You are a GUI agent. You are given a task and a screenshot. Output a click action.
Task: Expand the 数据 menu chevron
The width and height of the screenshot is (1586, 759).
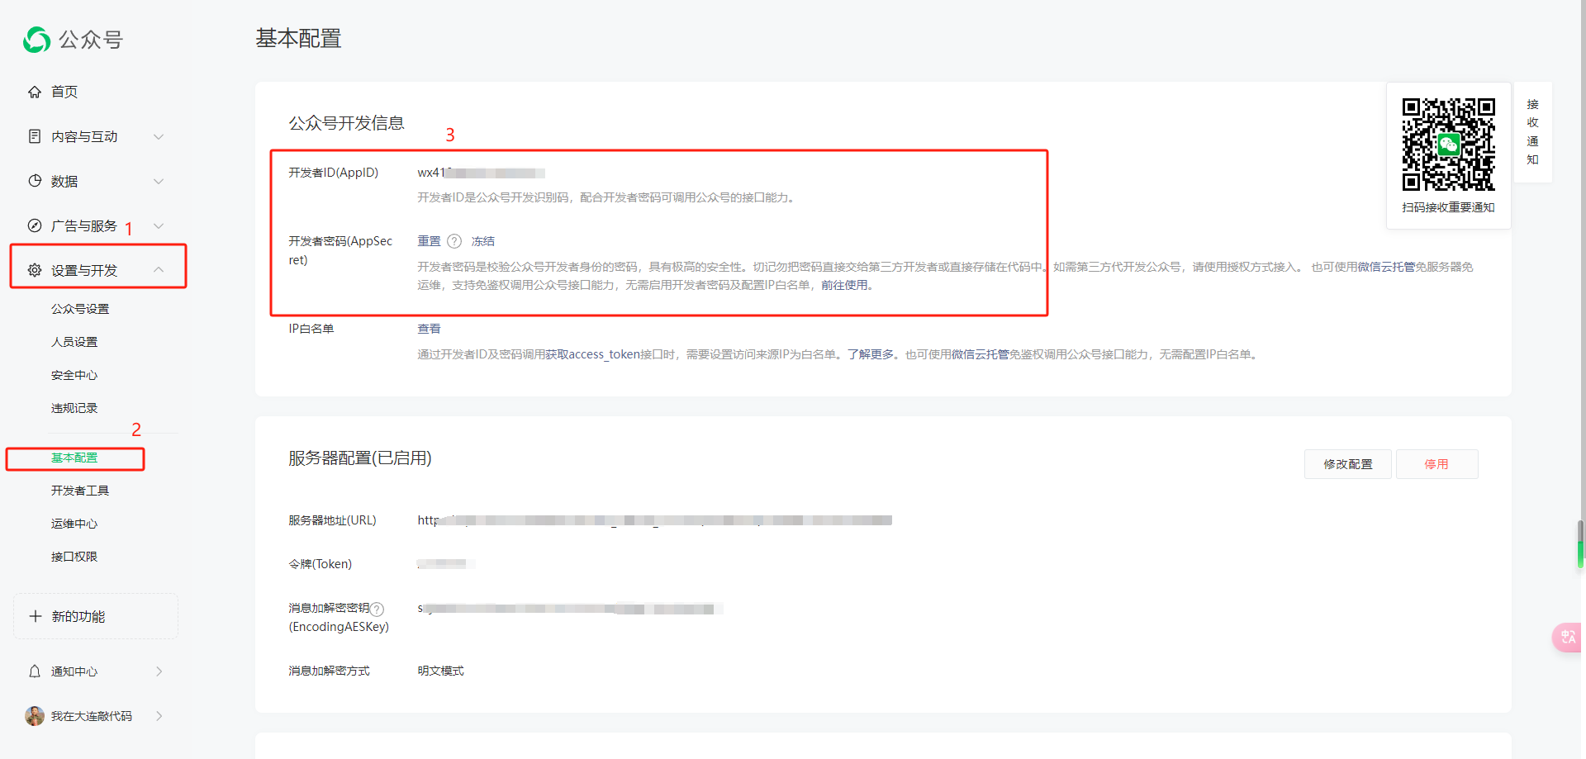[159, 181]
